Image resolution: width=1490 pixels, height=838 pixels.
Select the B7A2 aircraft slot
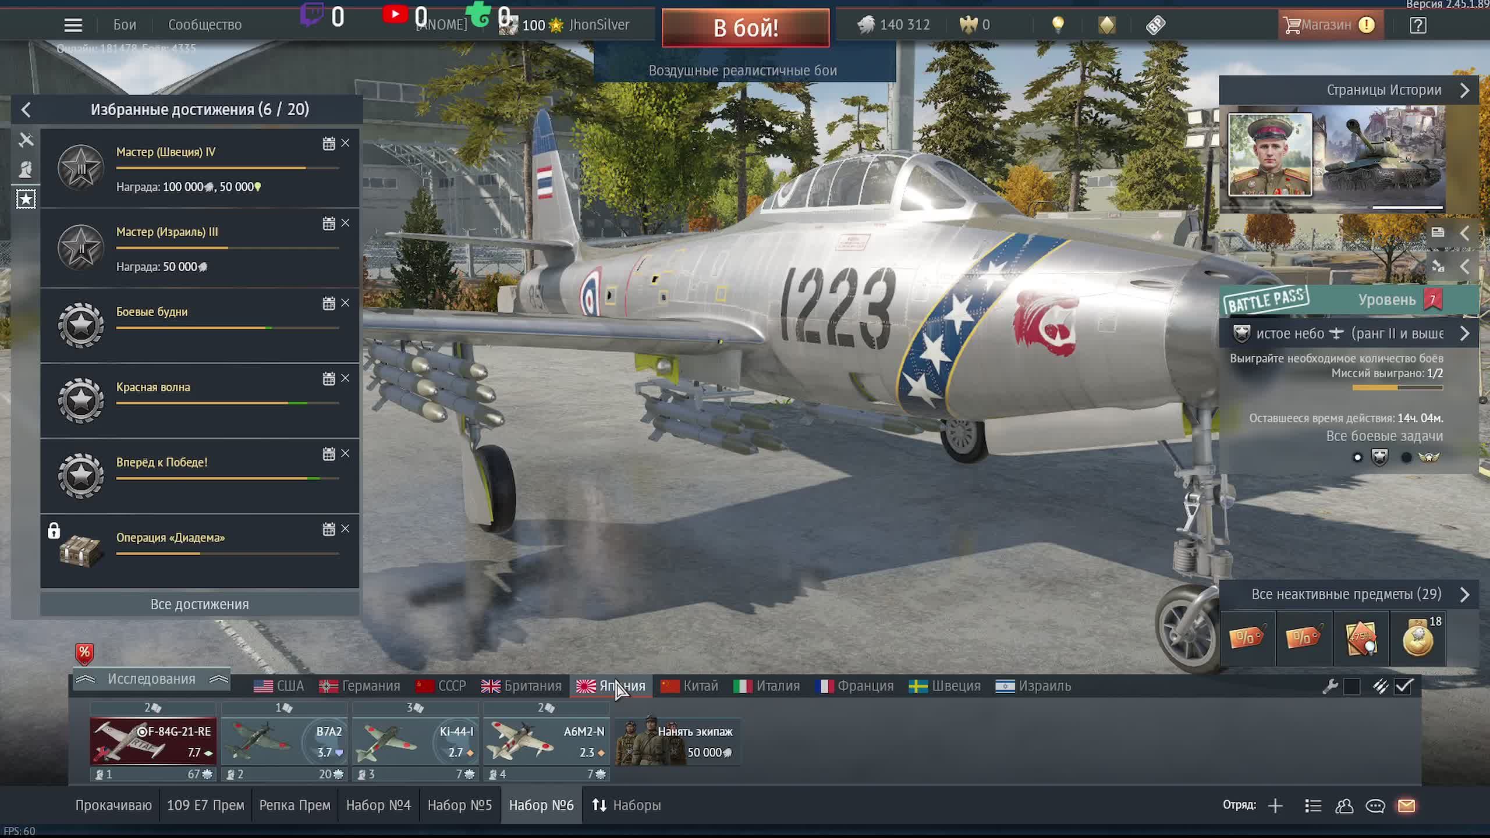(x=284, y=741)
